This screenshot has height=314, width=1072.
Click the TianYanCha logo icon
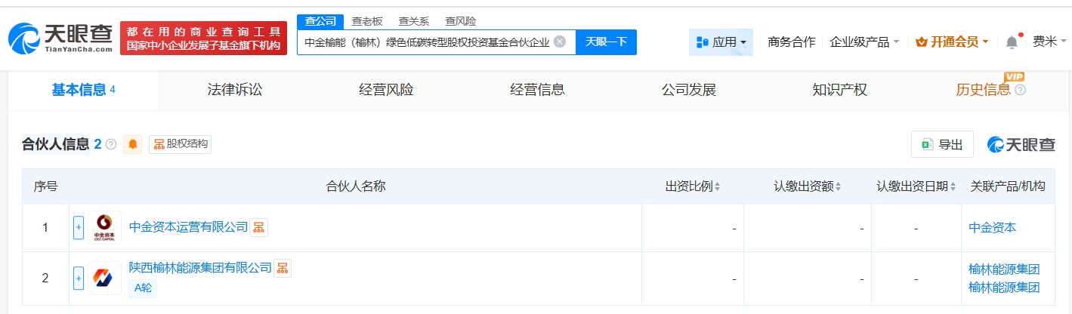click(25, 38)
